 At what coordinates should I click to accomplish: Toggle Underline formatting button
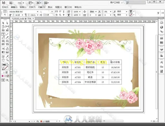tap(64, 12)
